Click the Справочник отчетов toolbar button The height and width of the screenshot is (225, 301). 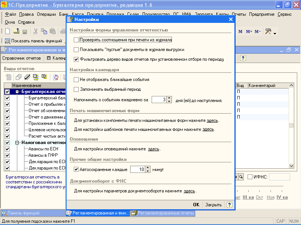[x=21, y=58]
